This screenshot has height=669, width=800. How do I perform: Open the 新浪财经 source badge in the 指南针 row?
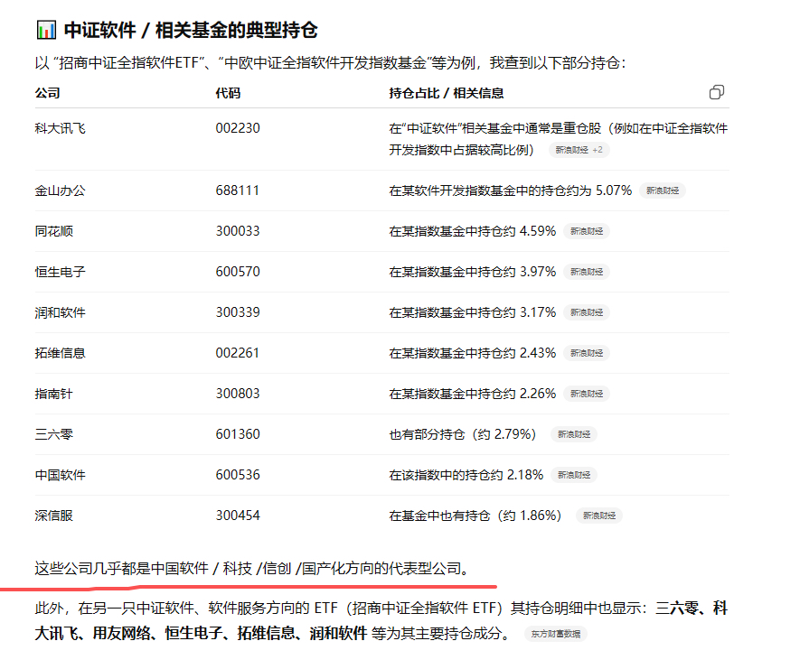click(x=587, y=394)
